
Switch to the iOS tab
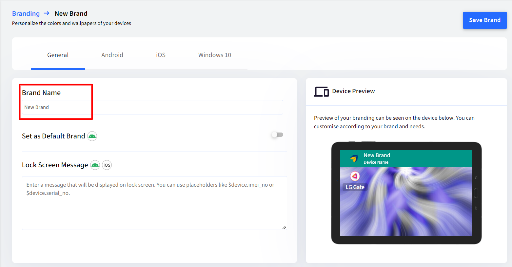tap(161, 55)
